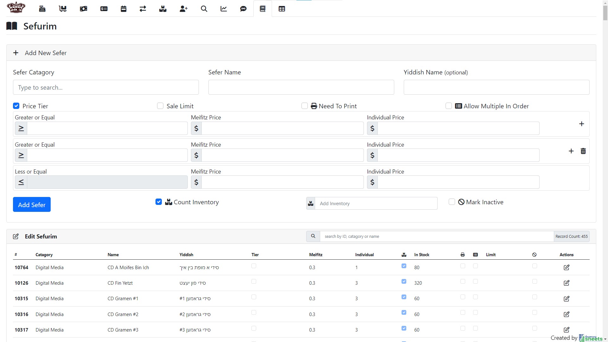Open the table grid nav icon
Screen dimensions: 608x342
pos(282,9)
